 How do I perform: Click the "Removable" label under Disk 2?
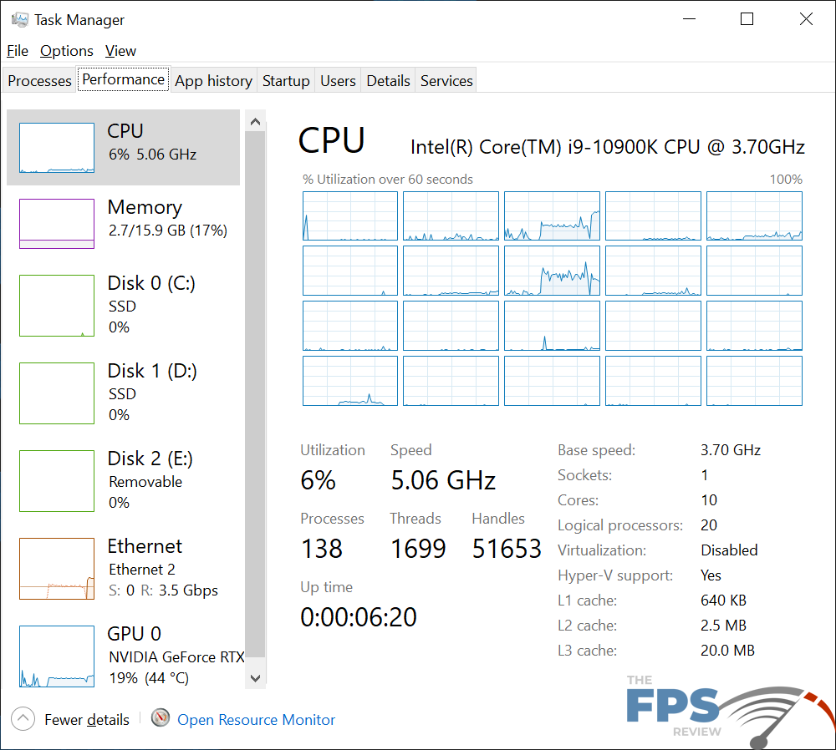pyautogui.click(x=145, y=482)
